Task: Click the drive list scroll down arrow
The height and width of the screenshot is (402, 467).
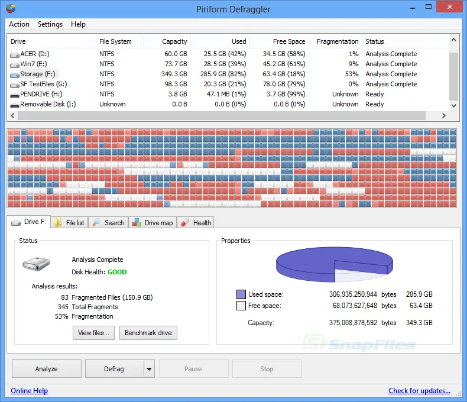Action: [x=453, y=105]
